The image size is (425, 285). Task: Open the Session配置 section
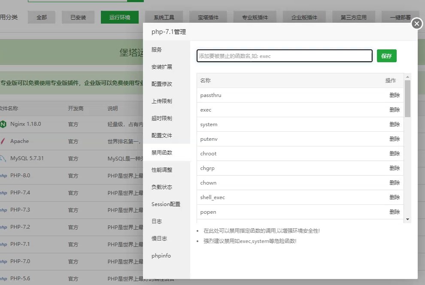click(x=167, y=204)
